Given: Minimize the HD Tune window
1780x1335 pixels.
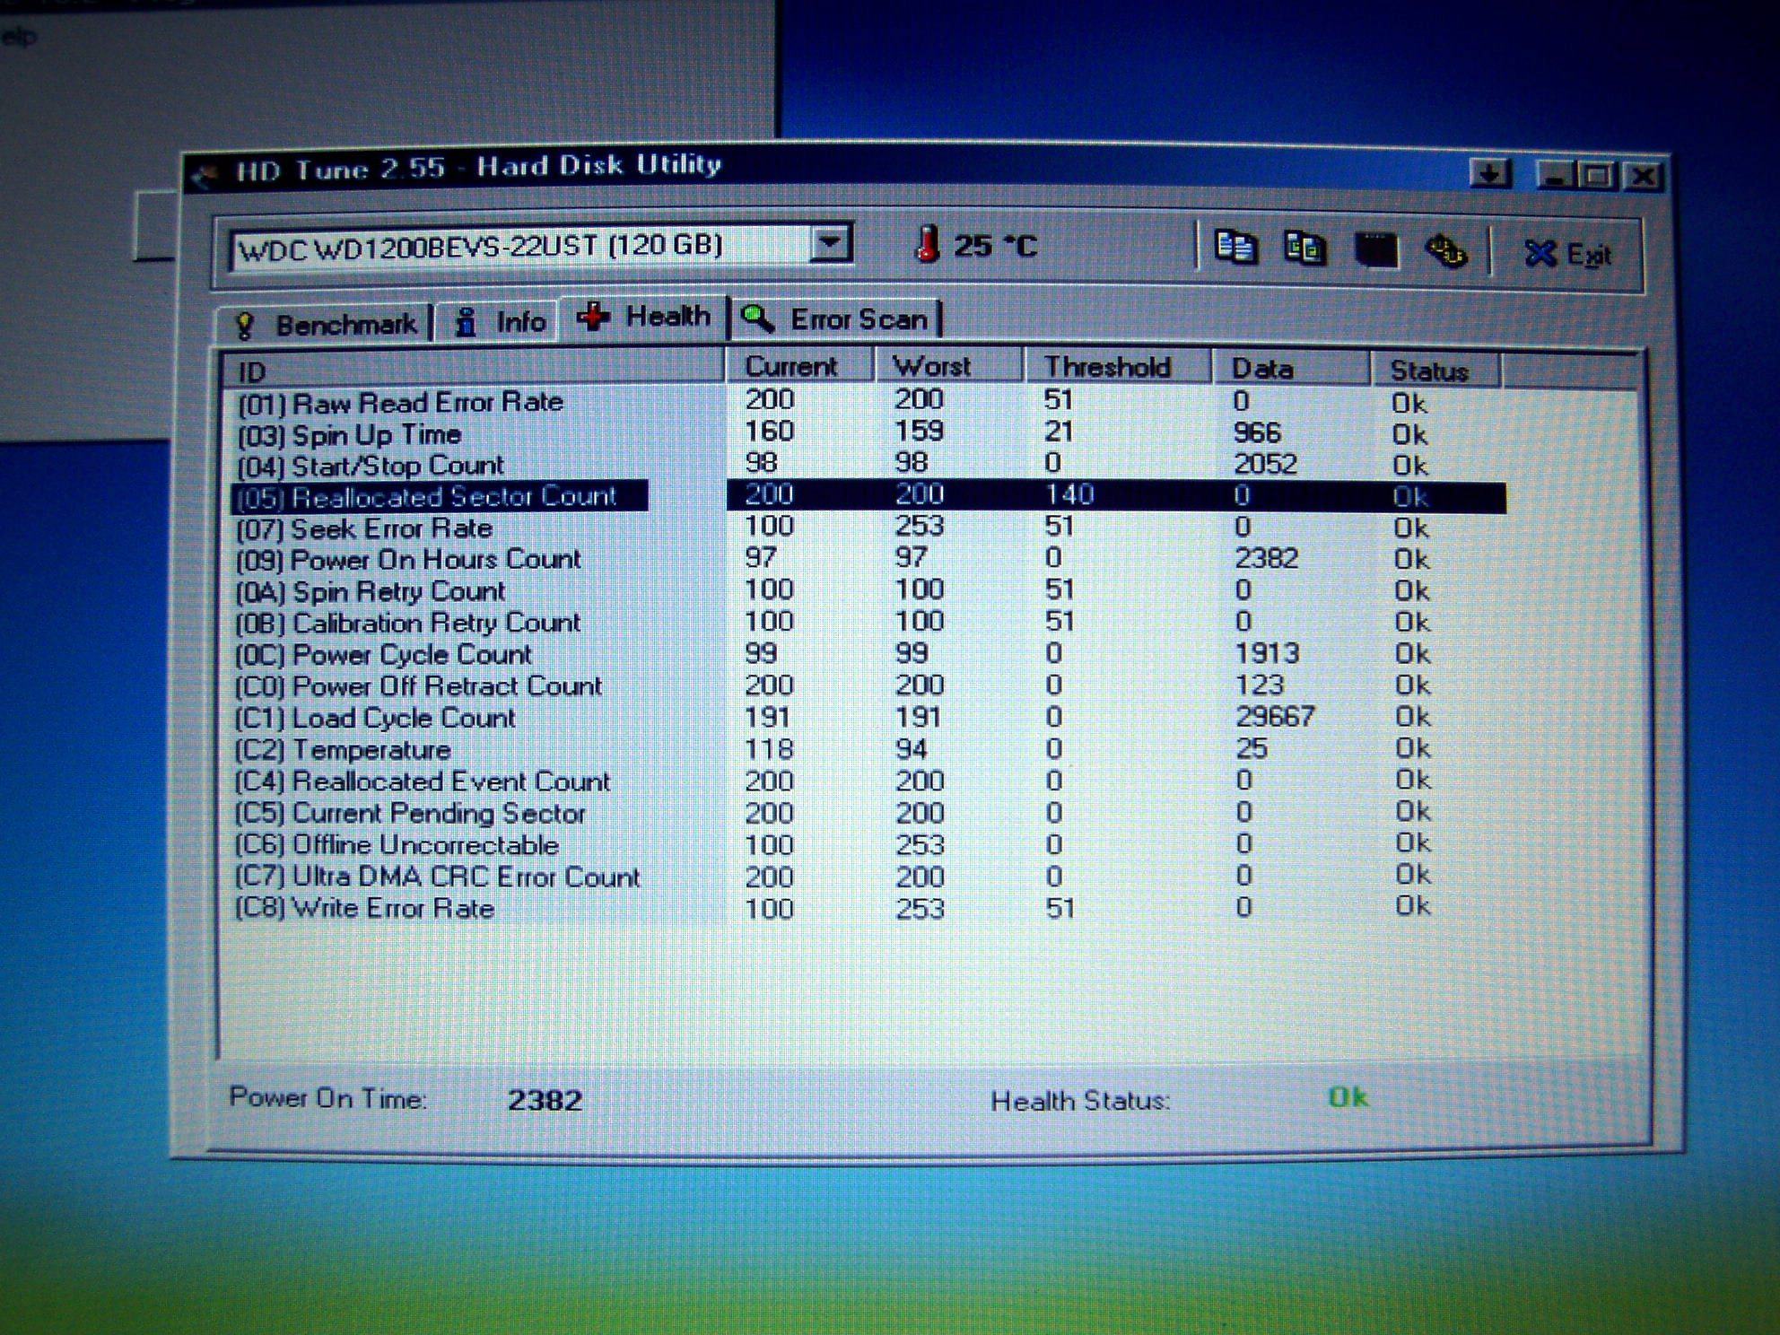Looking at the screenshot, I should pos(1555,175).
